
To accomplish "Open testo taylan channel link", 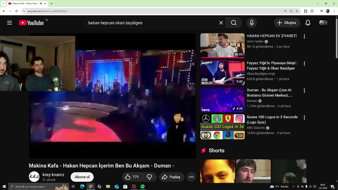I will coord(255,41).
